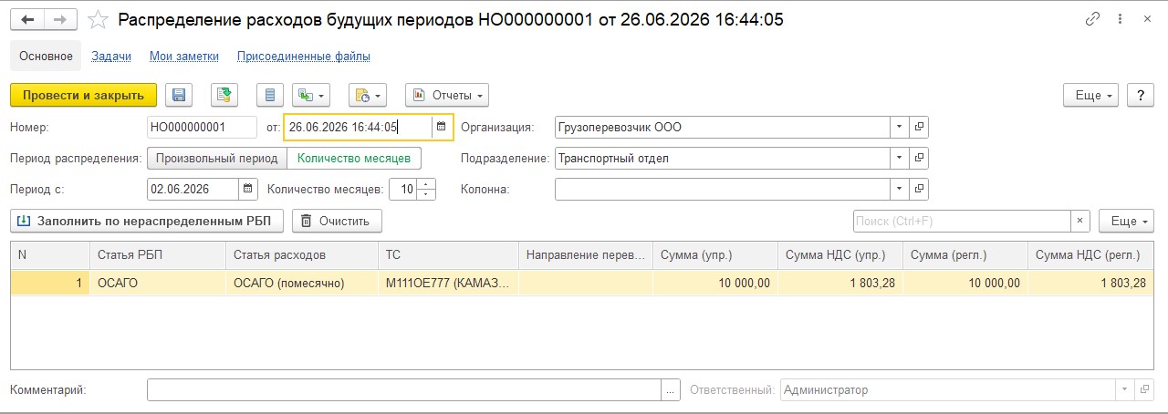Screen dimensions: 1168x414
Task: Open Организация item with open icon
Action: pos(919,127)
